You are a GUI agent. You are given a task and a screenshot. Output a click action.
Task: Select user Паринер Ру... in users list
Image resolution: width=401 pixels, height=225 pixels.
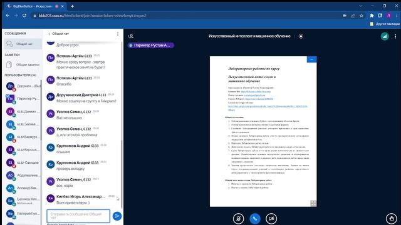coord(23,99)
